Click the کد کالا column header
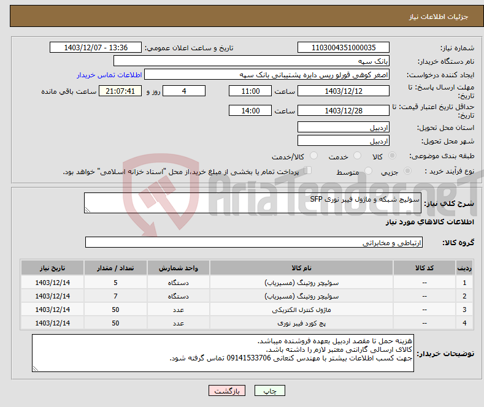The image size is (484, 407). point(424,268)
